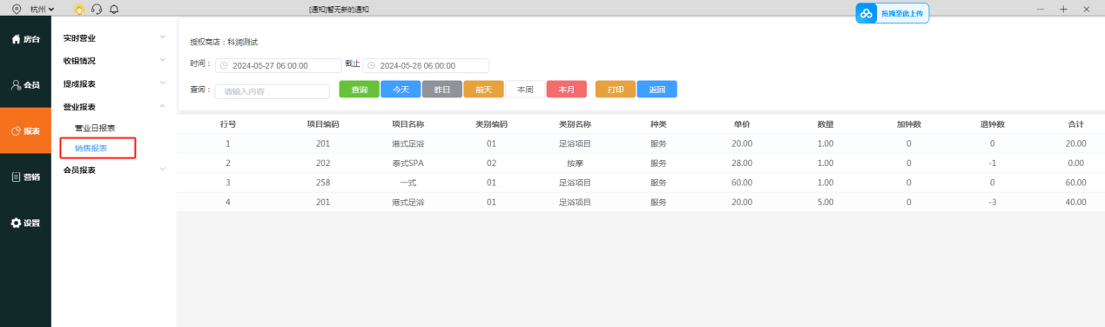Click the 本周 button

tap(525, 90)
